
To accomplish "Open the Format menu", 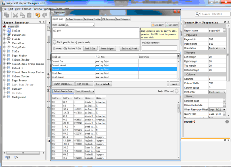I will pos(26,9).
